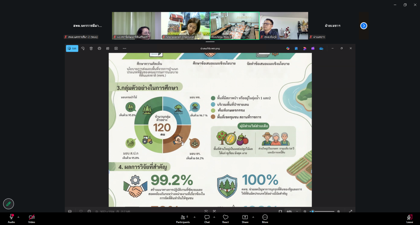Click the trash delete icon
Screen dimensions: 420x225
[x=91, y=48]
